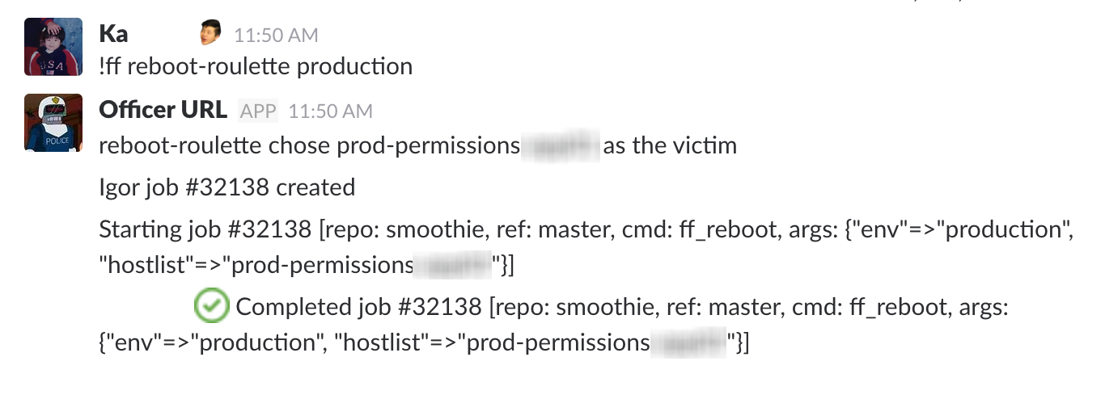Click the Officer URL sender name
1105x399 pixels.
tap(163, 110)
